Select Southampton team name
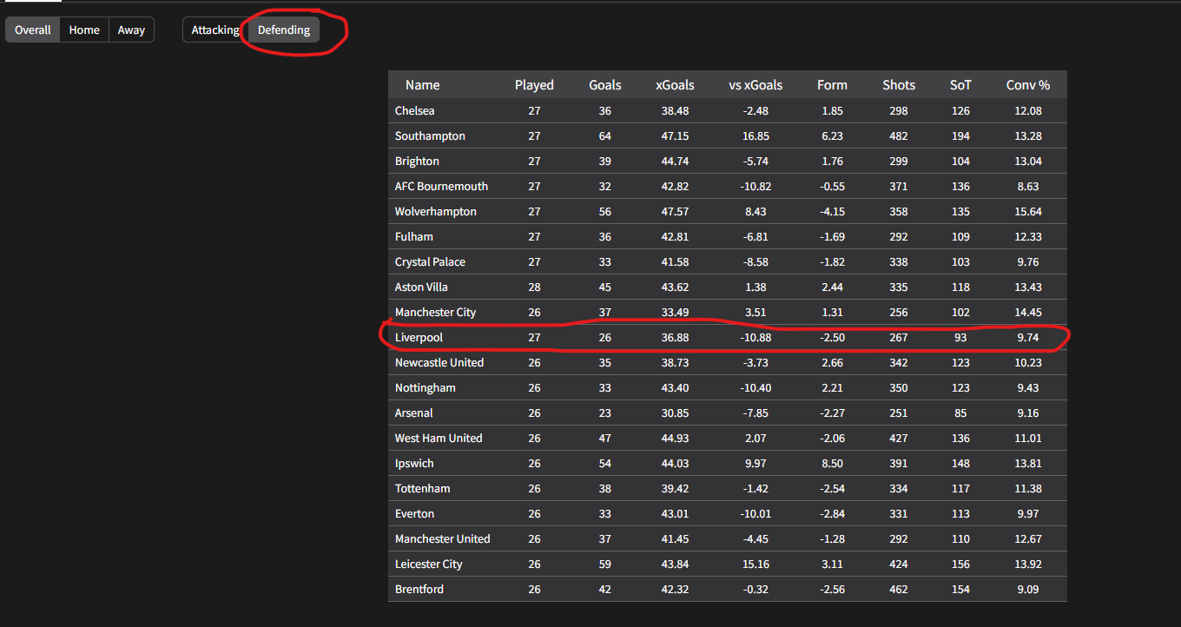This screenshot has width=1181, height=627. (430, 135)
